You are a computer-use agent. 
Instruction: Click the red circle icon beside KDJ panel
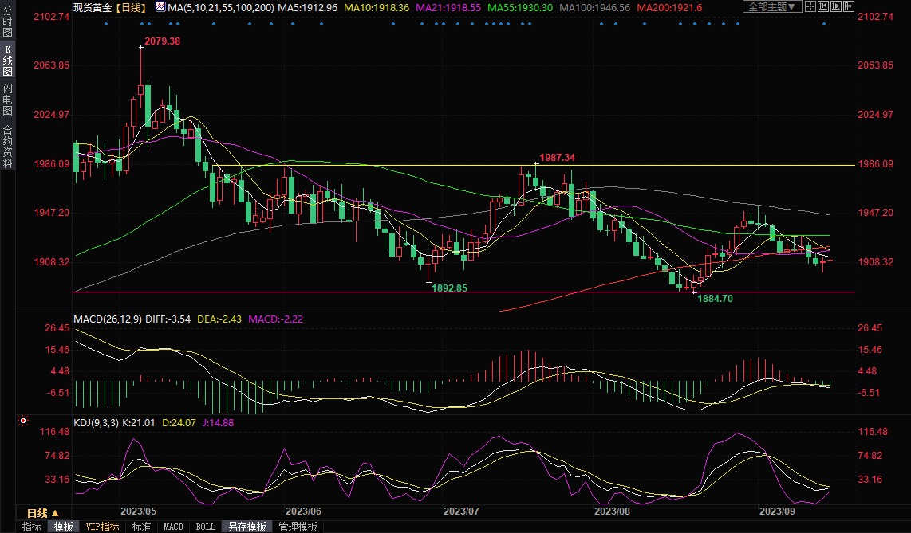(22, 420)
